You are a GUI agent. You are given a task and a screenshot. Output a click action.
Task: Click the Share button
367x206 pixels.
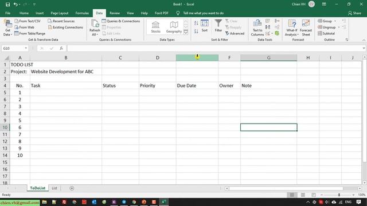click(354, 13)
